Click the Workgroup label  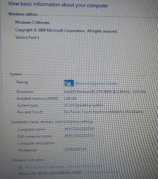28,150
